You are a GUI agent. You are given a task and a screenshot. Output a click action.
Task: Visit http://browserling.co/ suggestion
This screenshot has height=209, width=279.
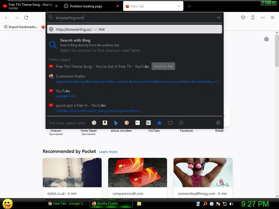tap(135, 29)
